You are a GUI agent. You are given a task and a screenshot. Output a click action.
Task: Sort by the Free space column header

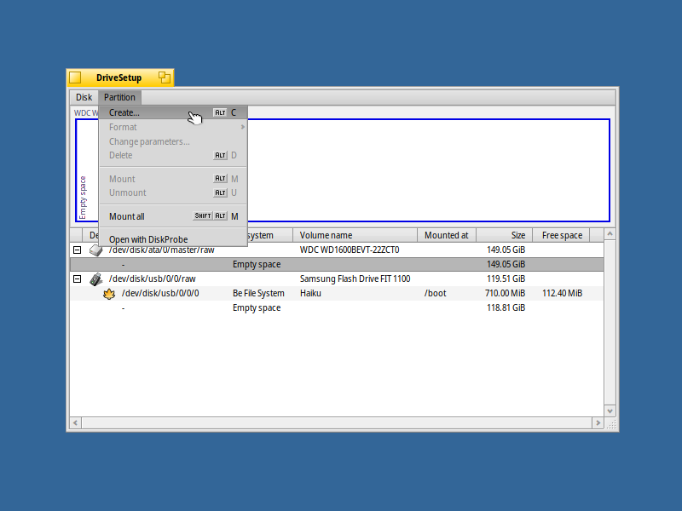point(561,235)
